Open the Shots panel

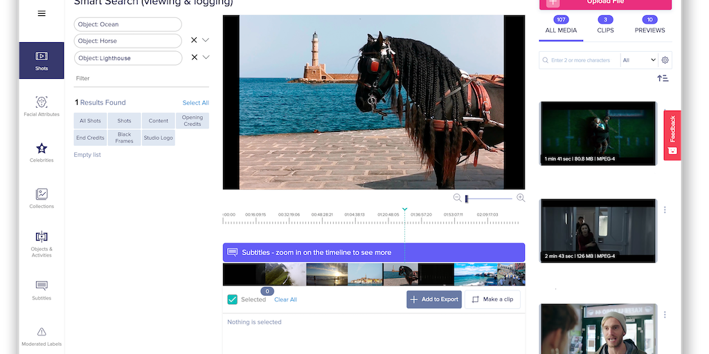42,61
